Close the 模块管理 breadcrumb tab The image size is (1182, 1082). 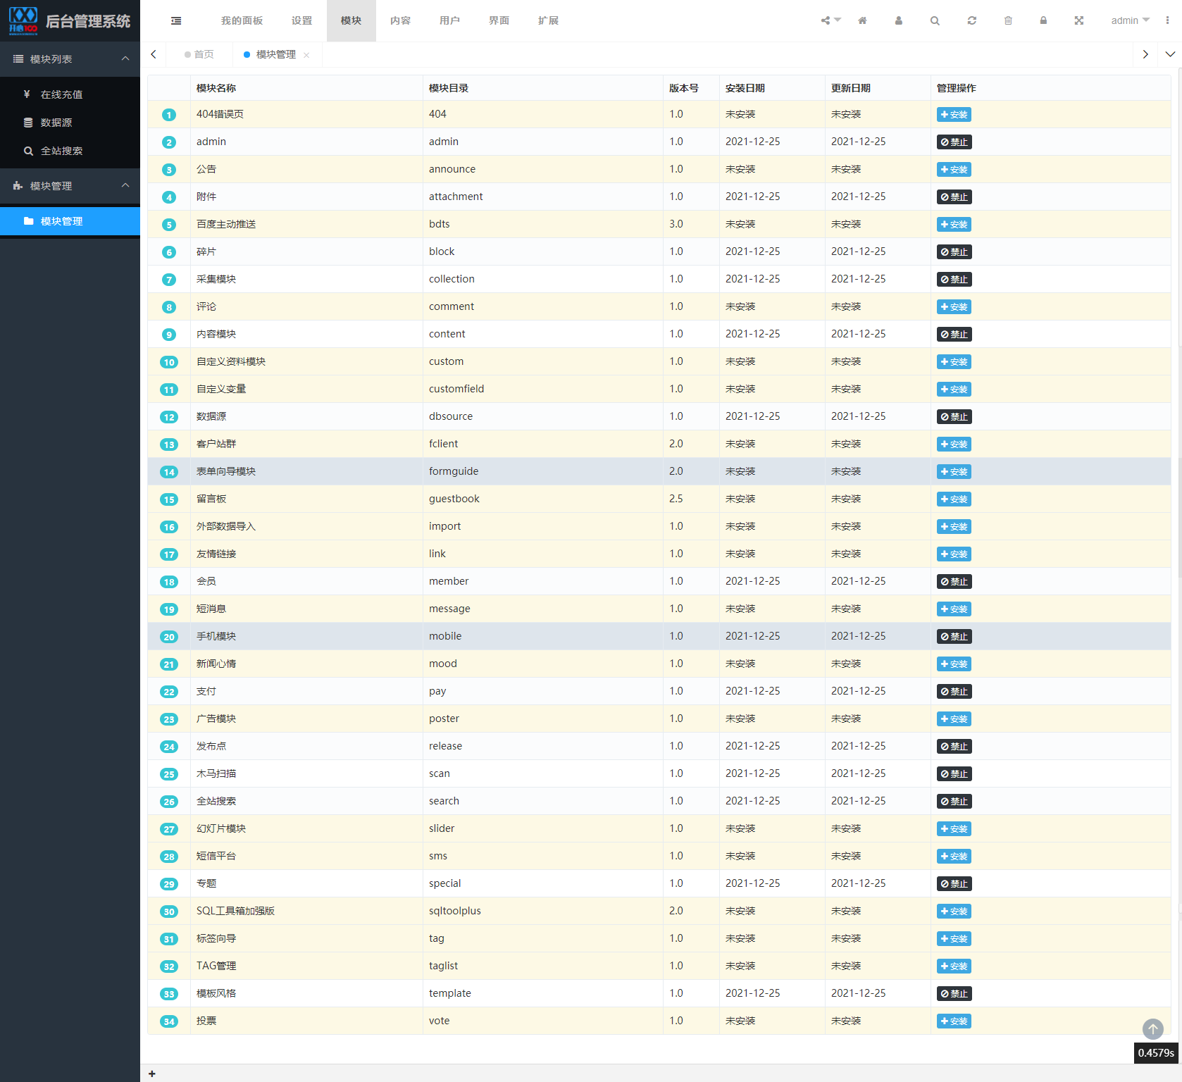[306, 55]
